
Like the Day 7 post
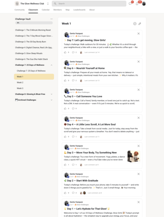(x=65, y=52)
